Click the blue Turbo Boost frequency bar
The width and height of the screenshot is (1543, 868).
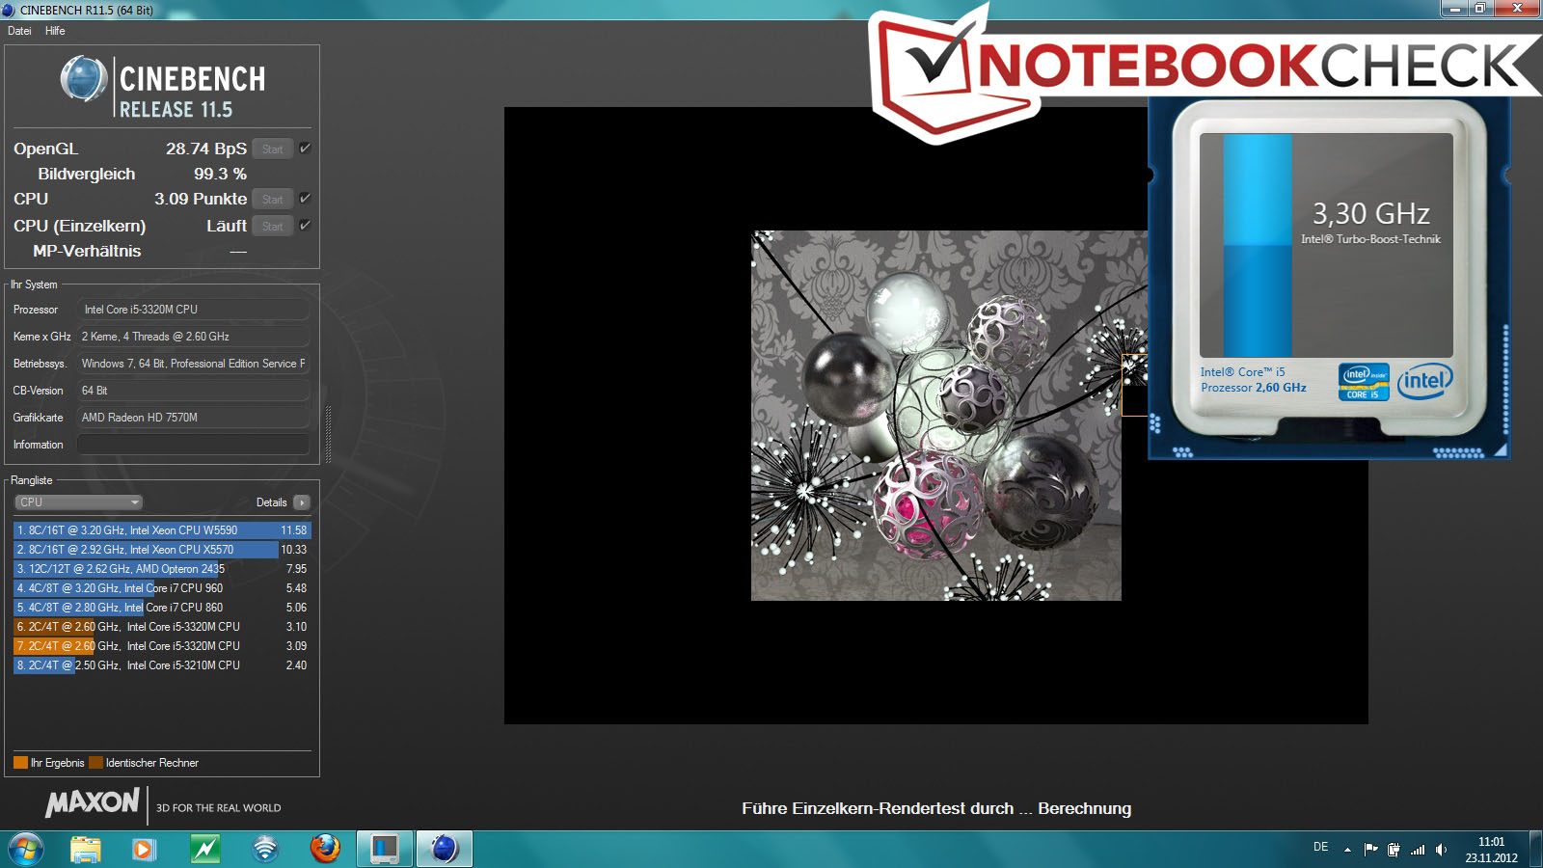tap(1258, 246)
